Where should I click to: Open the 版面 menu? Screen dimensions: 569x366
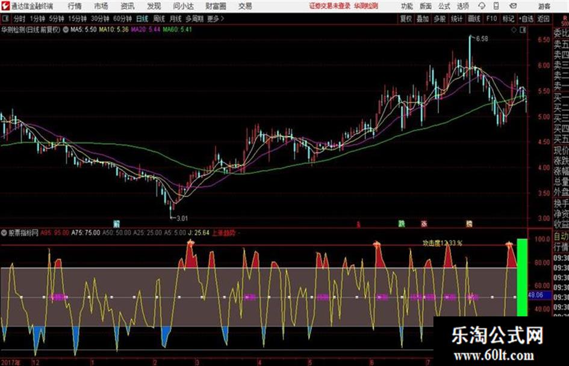pyautogui.click(x=425, y=6)
